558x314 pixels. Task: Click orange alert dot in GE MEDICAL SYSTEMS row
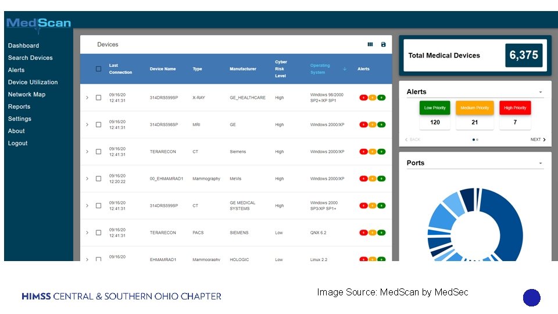coord(372,205)
